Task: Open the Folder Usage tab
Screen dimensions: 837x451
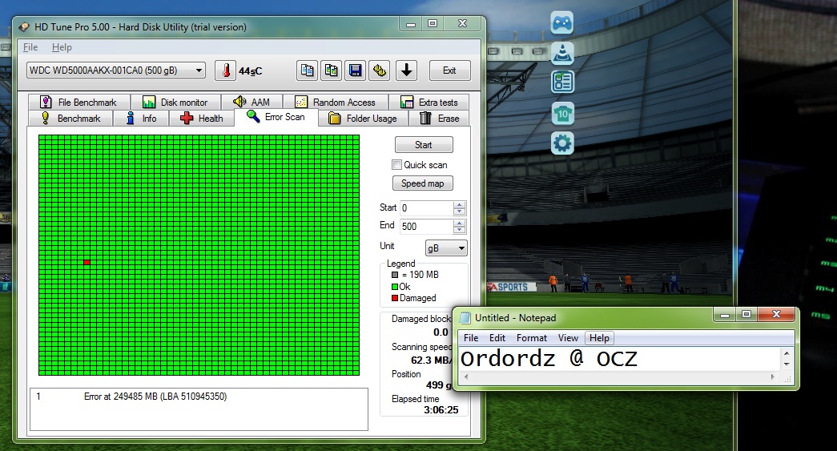Action: click(363, 119)
